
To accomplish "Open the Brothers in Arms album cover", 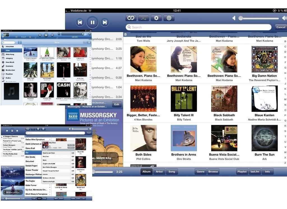I will (x=184, y=138).
